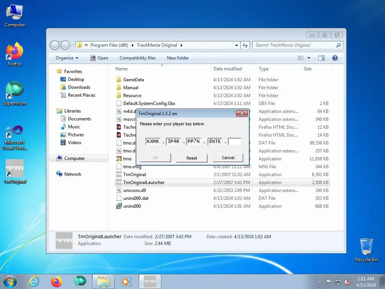This screenshot has width=385, height=289.
Task: Open the Supermium desktop shortcut
Action: [15, 94]
